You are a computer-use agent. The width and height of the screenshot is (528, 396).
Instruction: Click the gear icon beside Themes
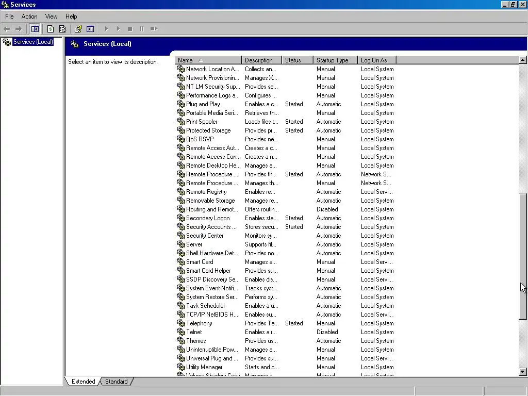[181, 340]
